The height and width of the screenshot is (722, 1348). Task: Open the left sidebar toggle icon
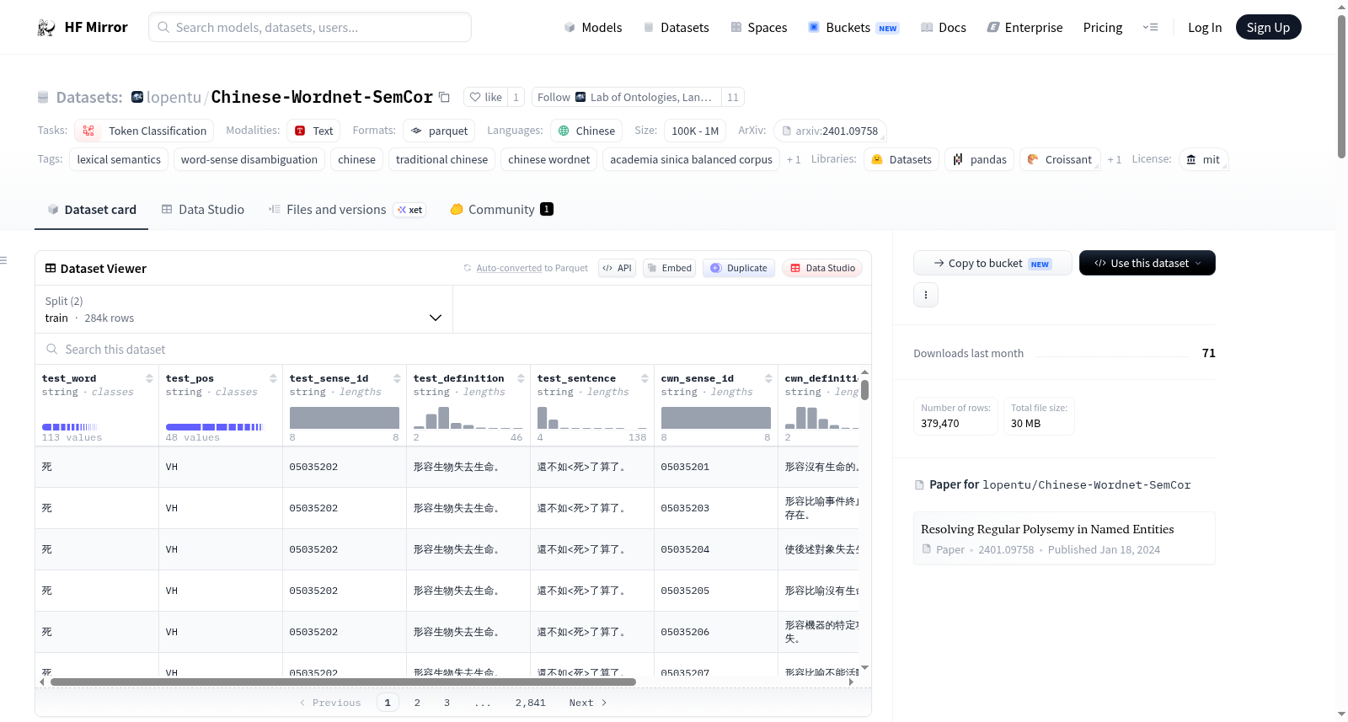coord(4,260)
